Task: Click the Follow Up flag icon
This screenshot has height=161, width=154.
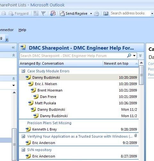Action: [x=44, y=13]
